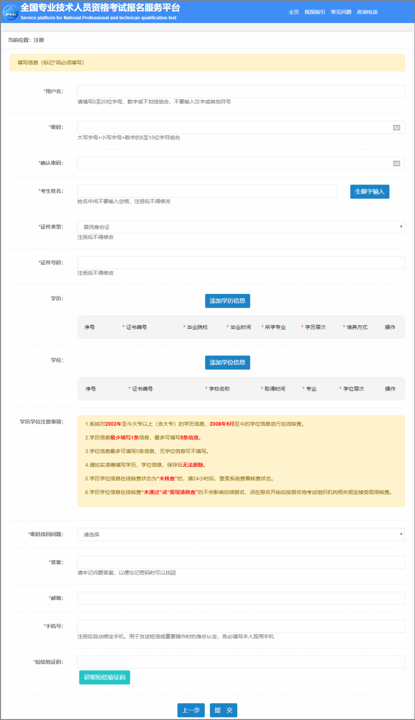Open 常见问题 in the header

coord(341,12)
